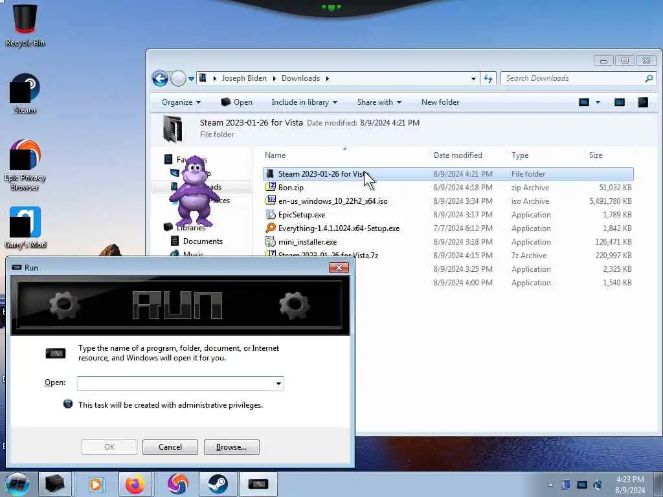663x497 pixels.
Task: Open recent locations dropdown beside Forward arrow
Action: 191,78
